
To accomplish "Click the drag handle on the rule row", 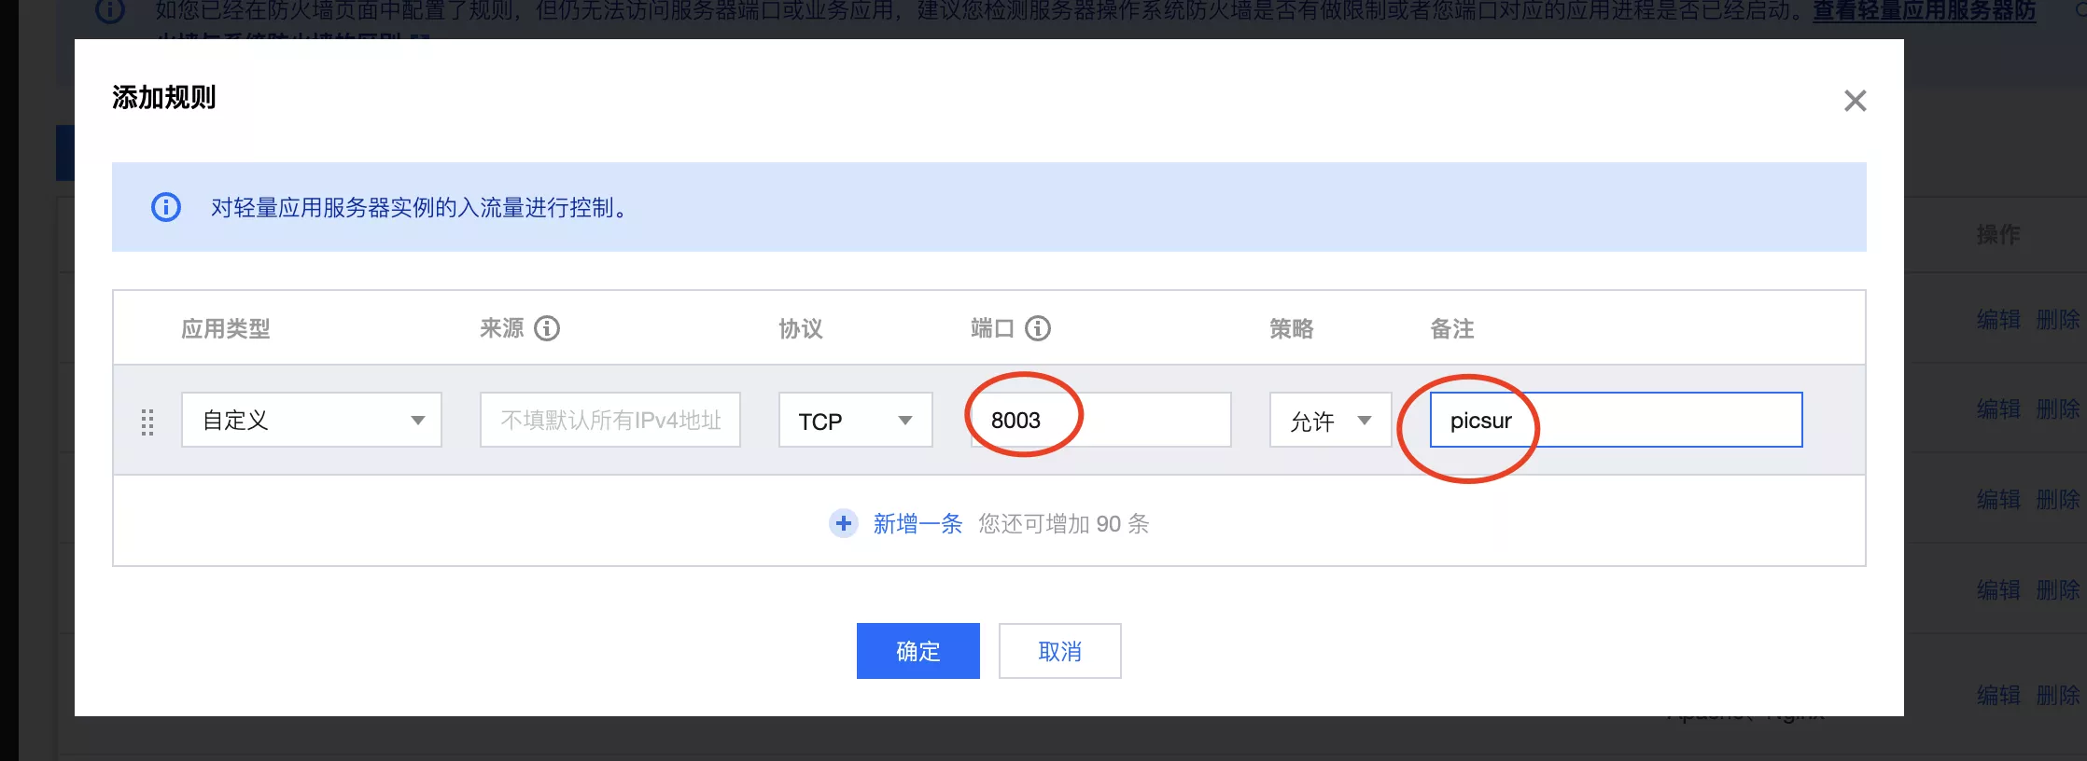I will pos(147,422).
